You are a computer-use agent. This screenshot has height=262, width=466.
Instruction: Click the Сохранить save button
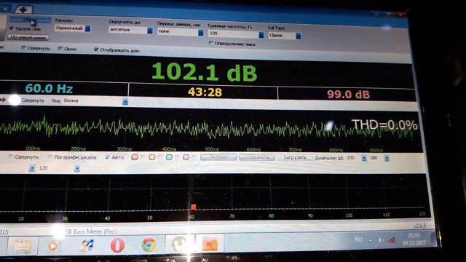[x=257, y=157]
